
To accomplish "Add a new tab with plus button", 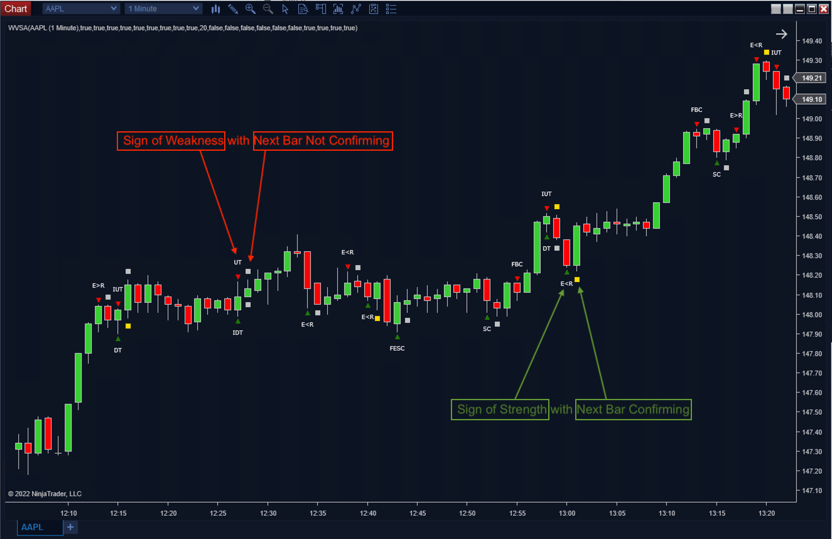I will pyautogui.click(x=71, y=527).
